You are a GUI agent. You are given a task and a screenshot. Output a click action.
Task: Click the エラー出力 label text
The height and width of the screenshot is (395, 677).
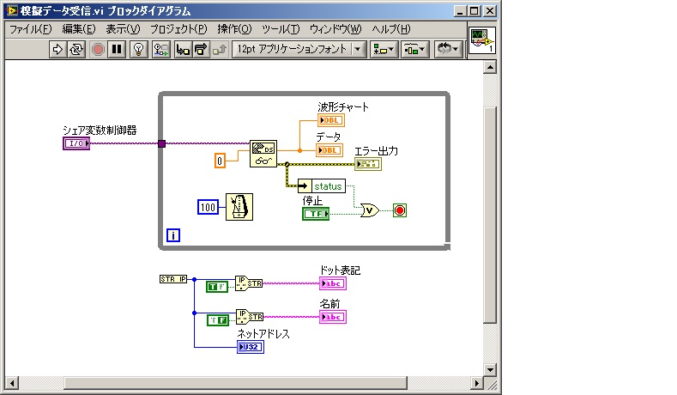376,151
